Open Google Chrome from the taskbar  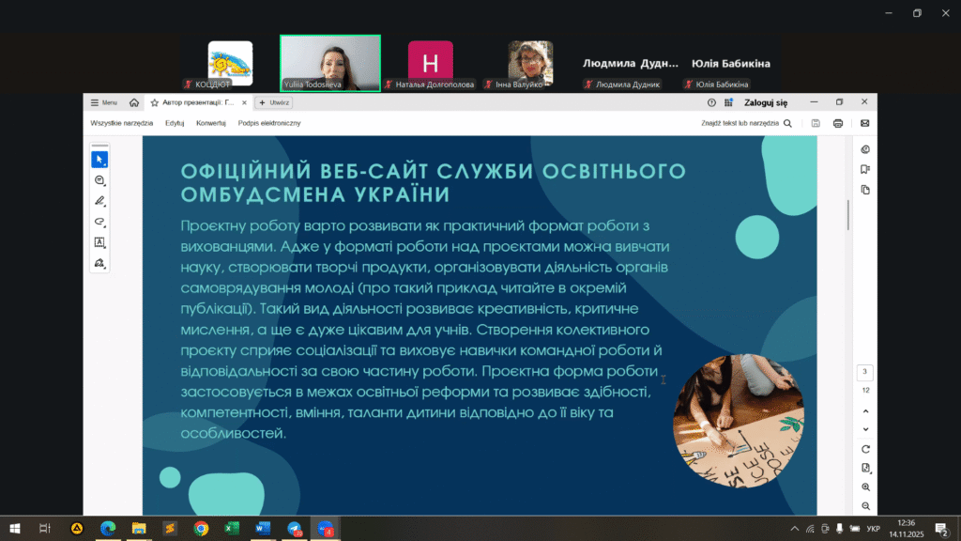(x=200, y=529)
